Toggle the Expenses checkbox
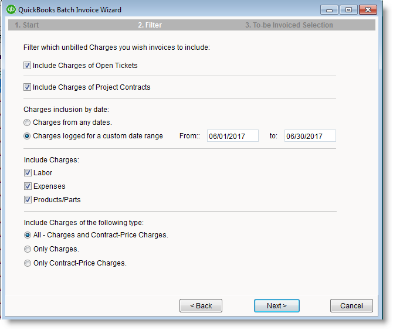The width and height of the screenshot is (393, 330). point(28,186)
